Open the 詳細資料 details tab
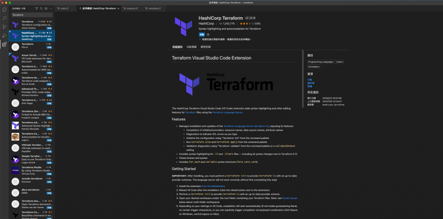Image resolution: width=443 pixels, height=219 pixels. pyautogui.click(x=177, y=47)
